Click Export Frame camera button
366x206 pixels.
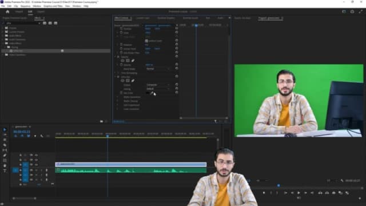click(x=334, y=193)
